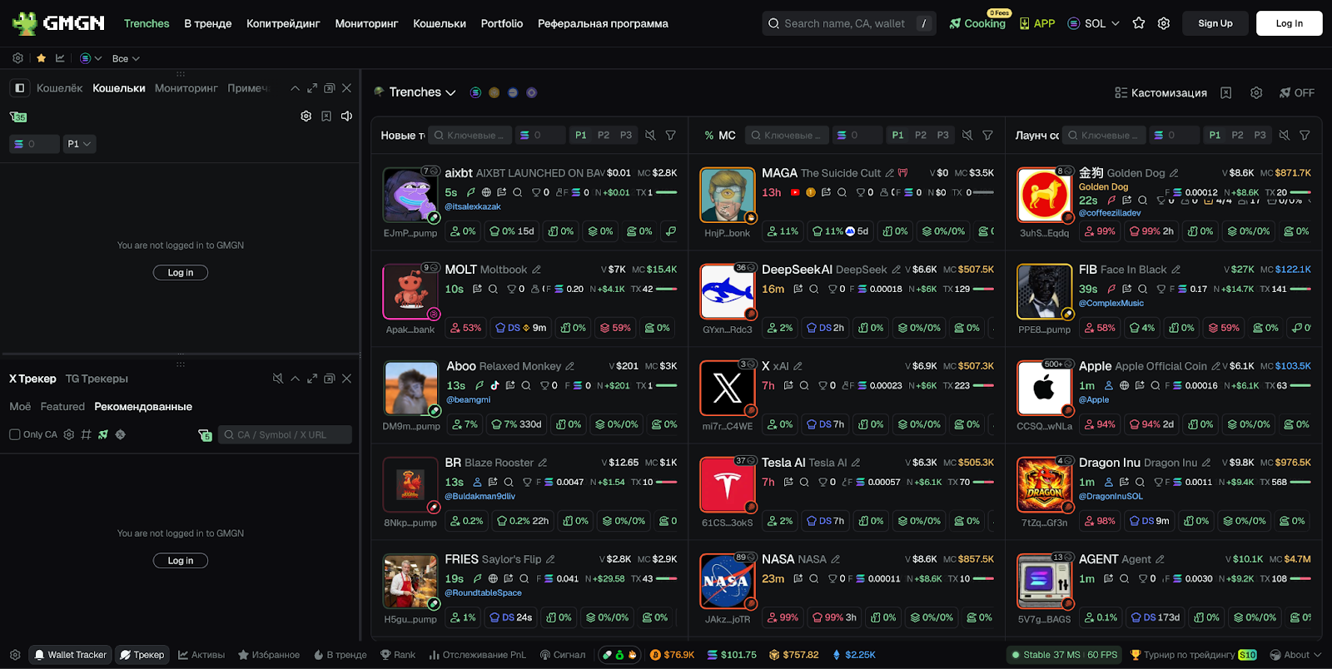1332x669 pixels.
Task: Click the yellow star under the GMGN logo
Action: click(41, 58)
